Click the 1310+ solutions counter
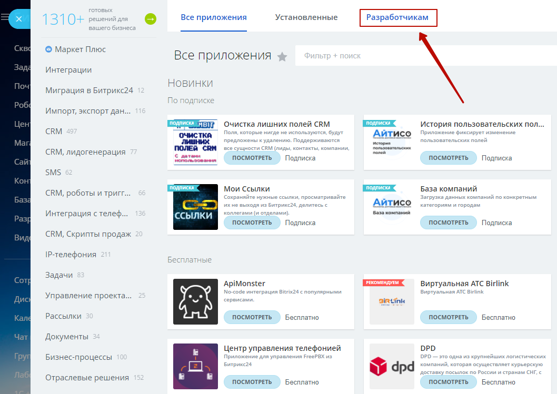Screen dimensions: 557x394 point(63,19)
